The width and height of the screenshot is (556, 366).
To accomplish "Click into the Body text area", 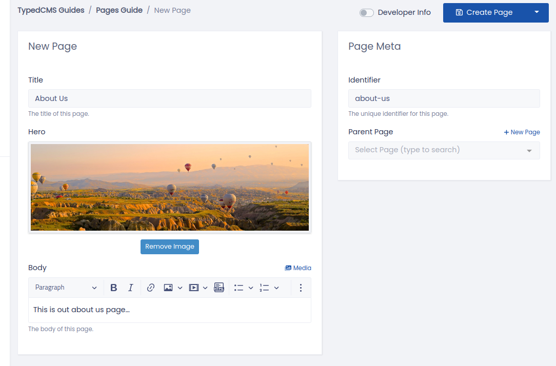I will pyautogui.click(x=169, y=310).
